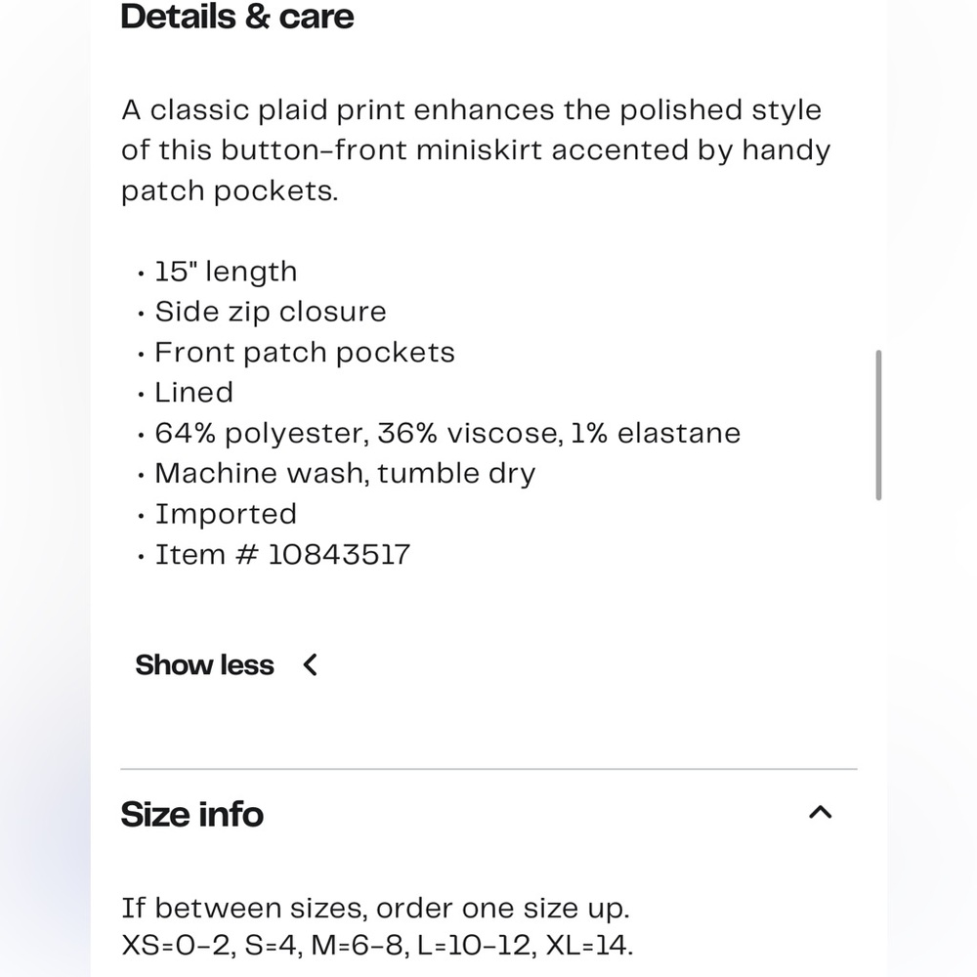Click the 64% polyester text

(x=262, y=433)
